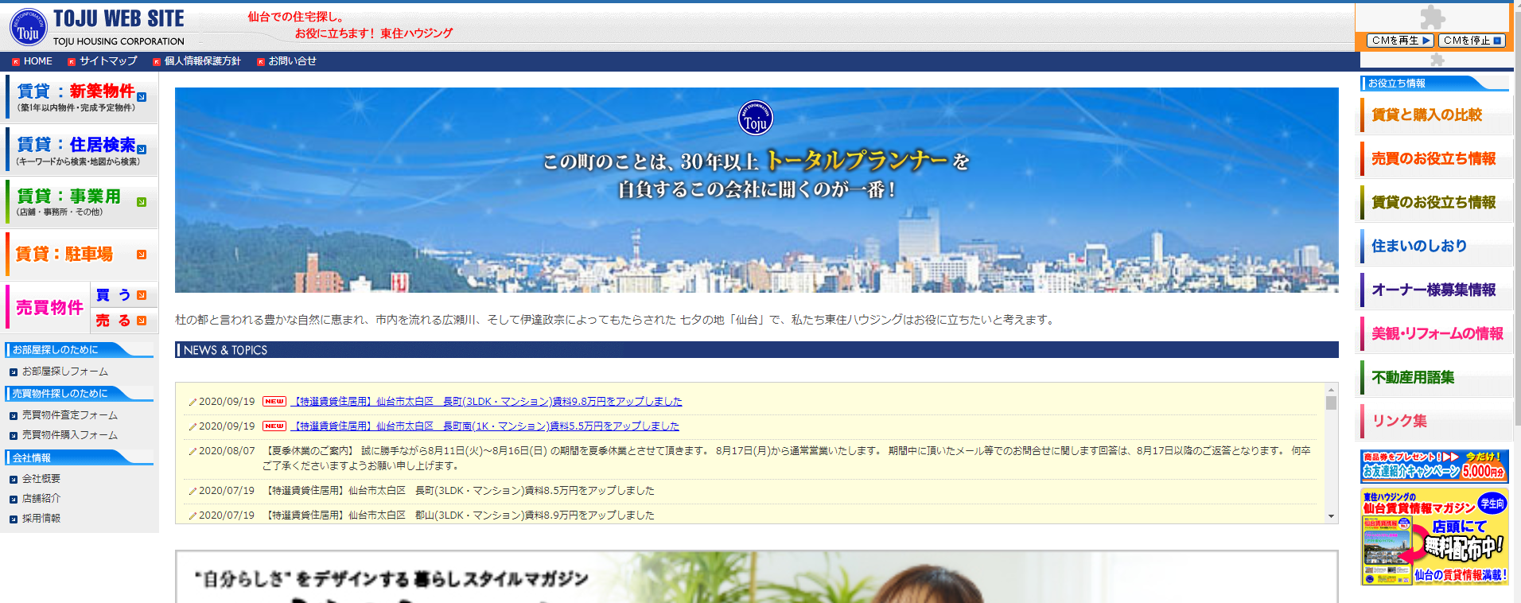Click the NEW badge on the 長町南 item
This screenshot has width=1521, height=603.
274,426
